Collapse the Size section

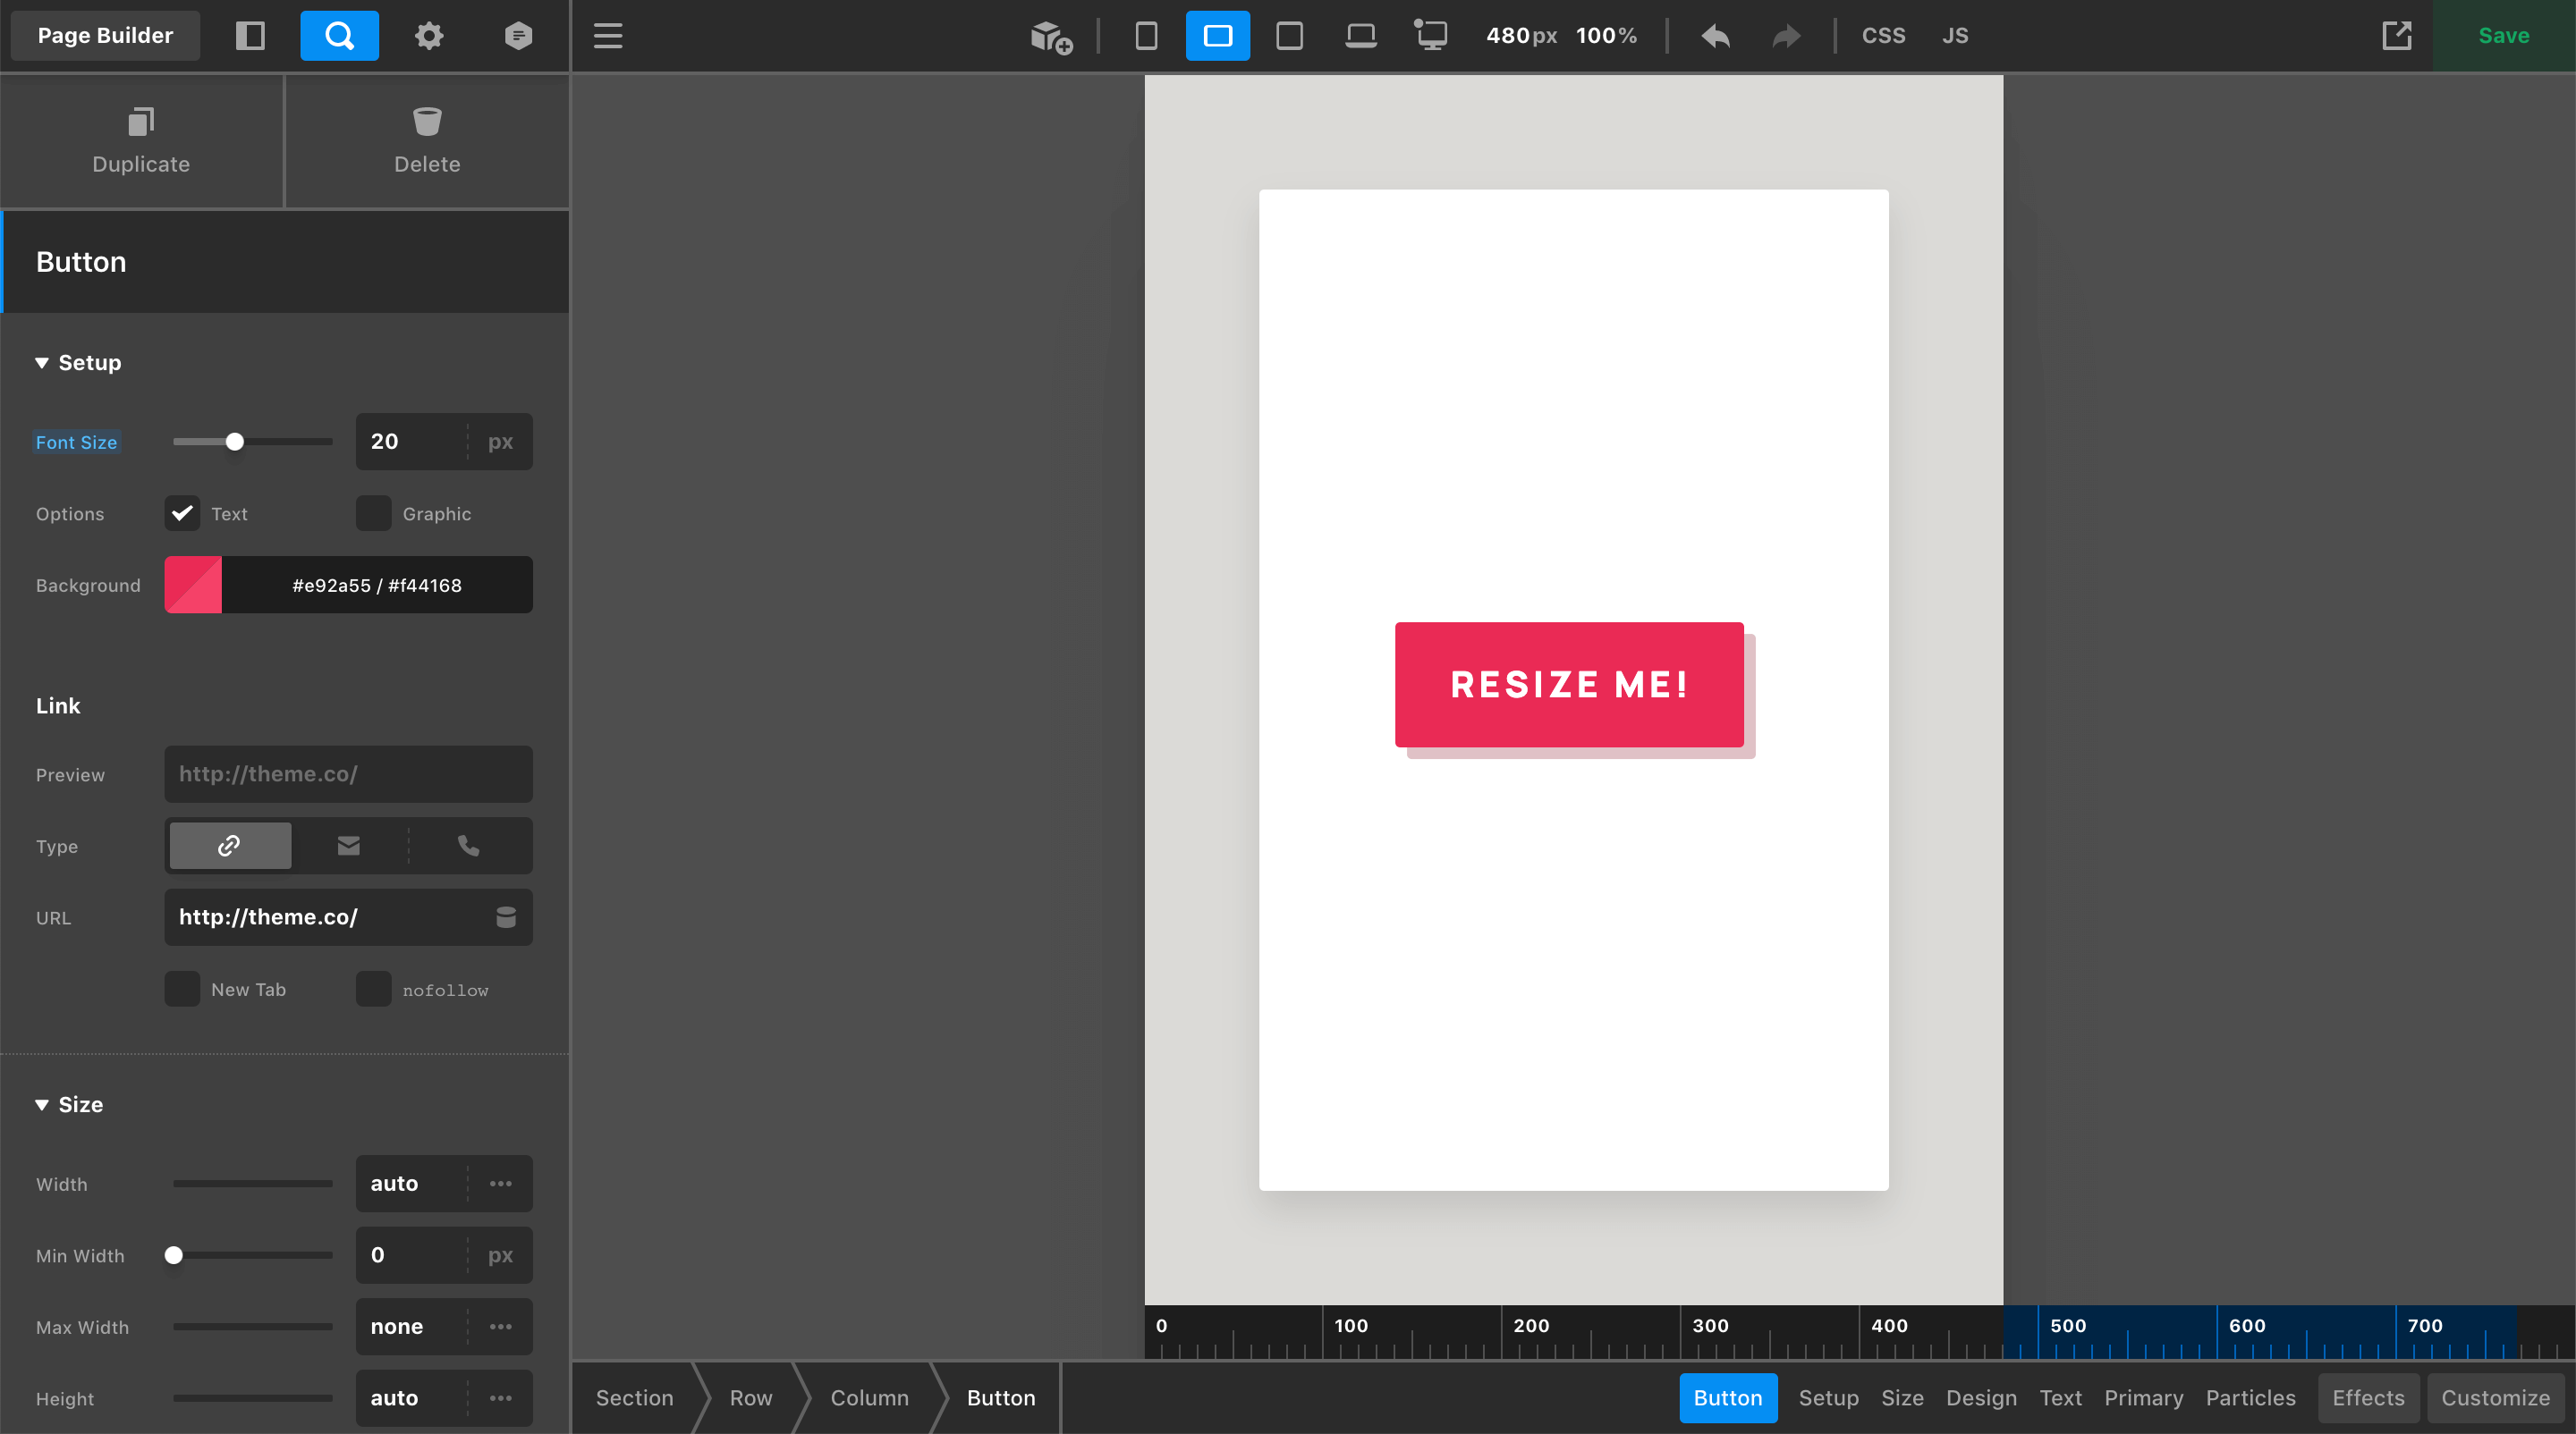(69, 1104)
